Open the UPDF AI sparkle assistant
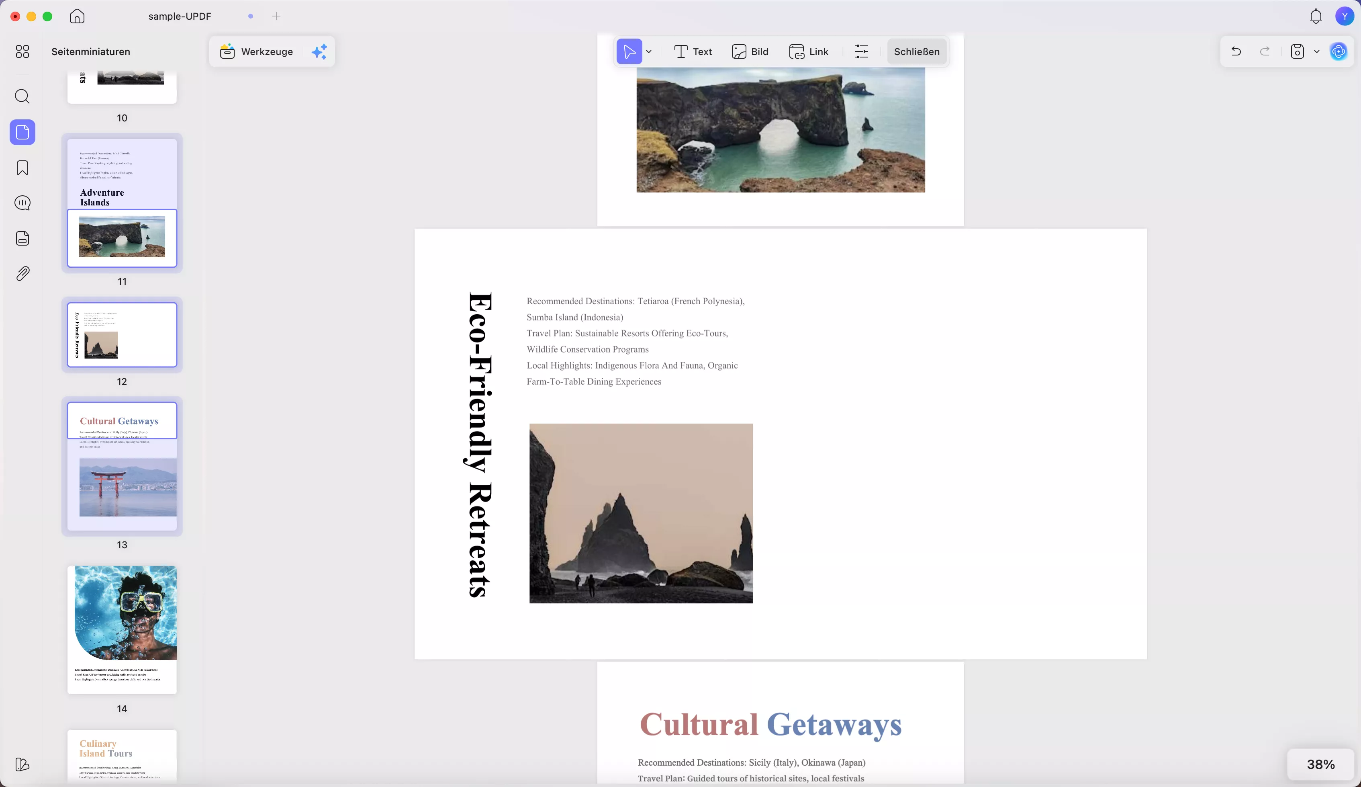 [319, 52]
